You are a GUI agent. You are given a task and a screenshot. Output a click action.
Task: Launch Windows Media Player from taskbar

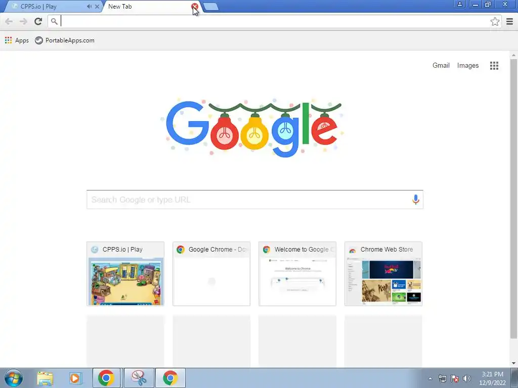point(75,378)
